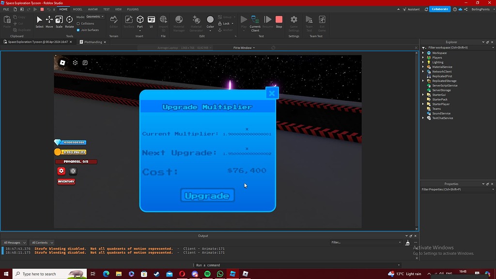
Task: Uncheck the Join Surfaces checkbox
Action: point(78,30)
